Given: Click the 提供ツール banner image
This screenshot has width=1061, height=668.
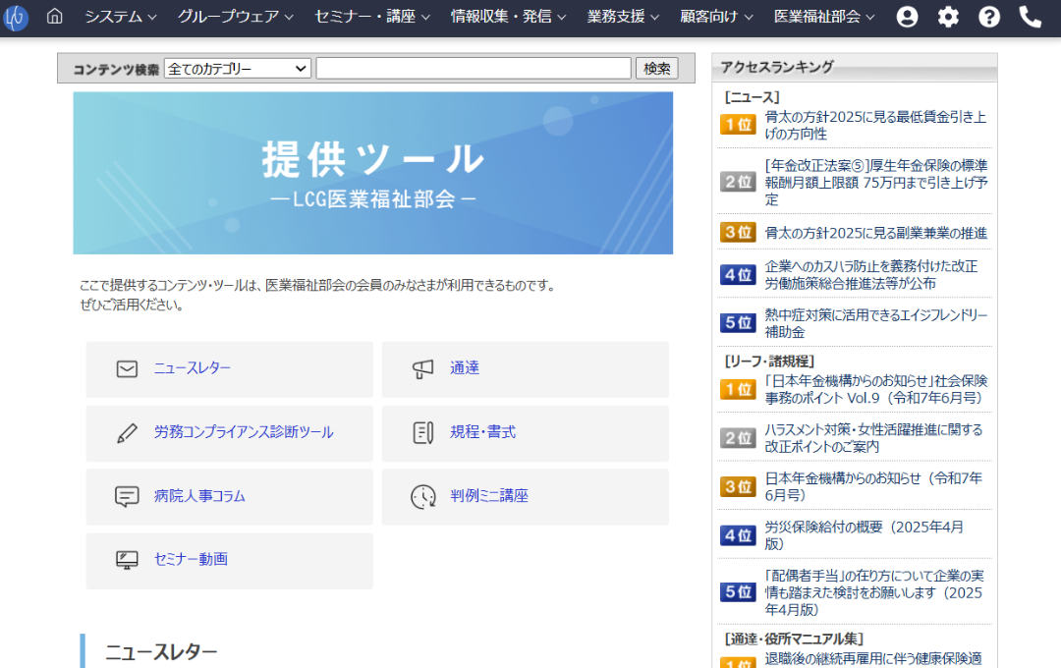Looking at the screenshot, I should click(373, 173).
